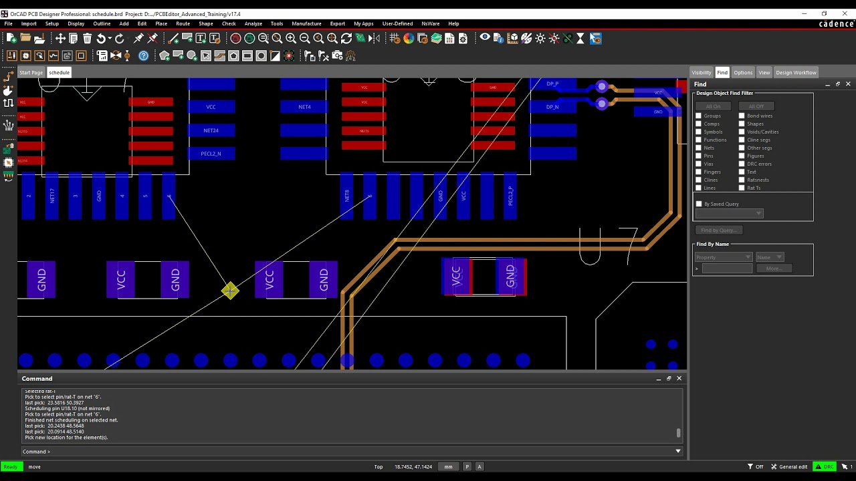The image size is (856, 481).
Task: Open the Color wheel dialog icon
Action: (x=409, y=38)
